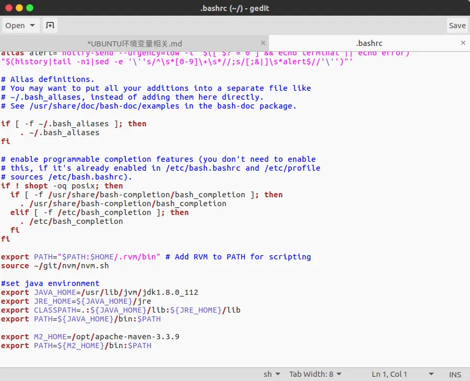The width and height of the screenshot is (470, 381).
Task: Click the history|tail sed alias line
Action: 177,62
